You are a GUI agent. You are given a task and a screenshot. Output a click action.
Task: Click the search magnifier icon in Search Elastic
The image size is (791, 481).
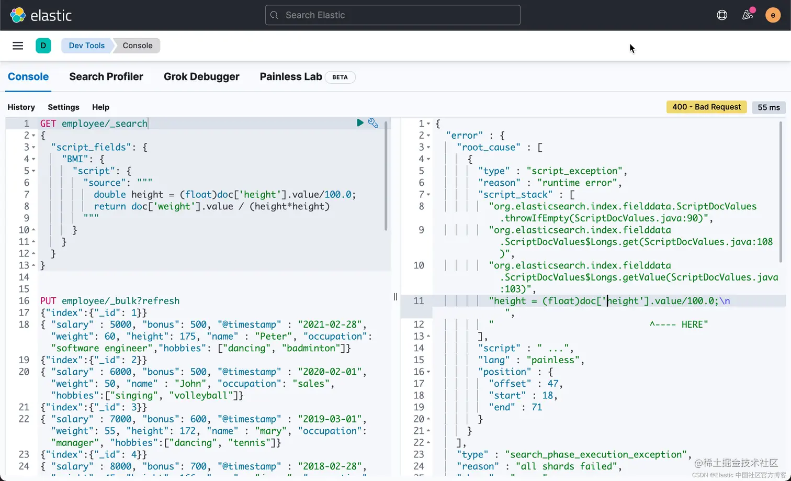tap(274, 15)
